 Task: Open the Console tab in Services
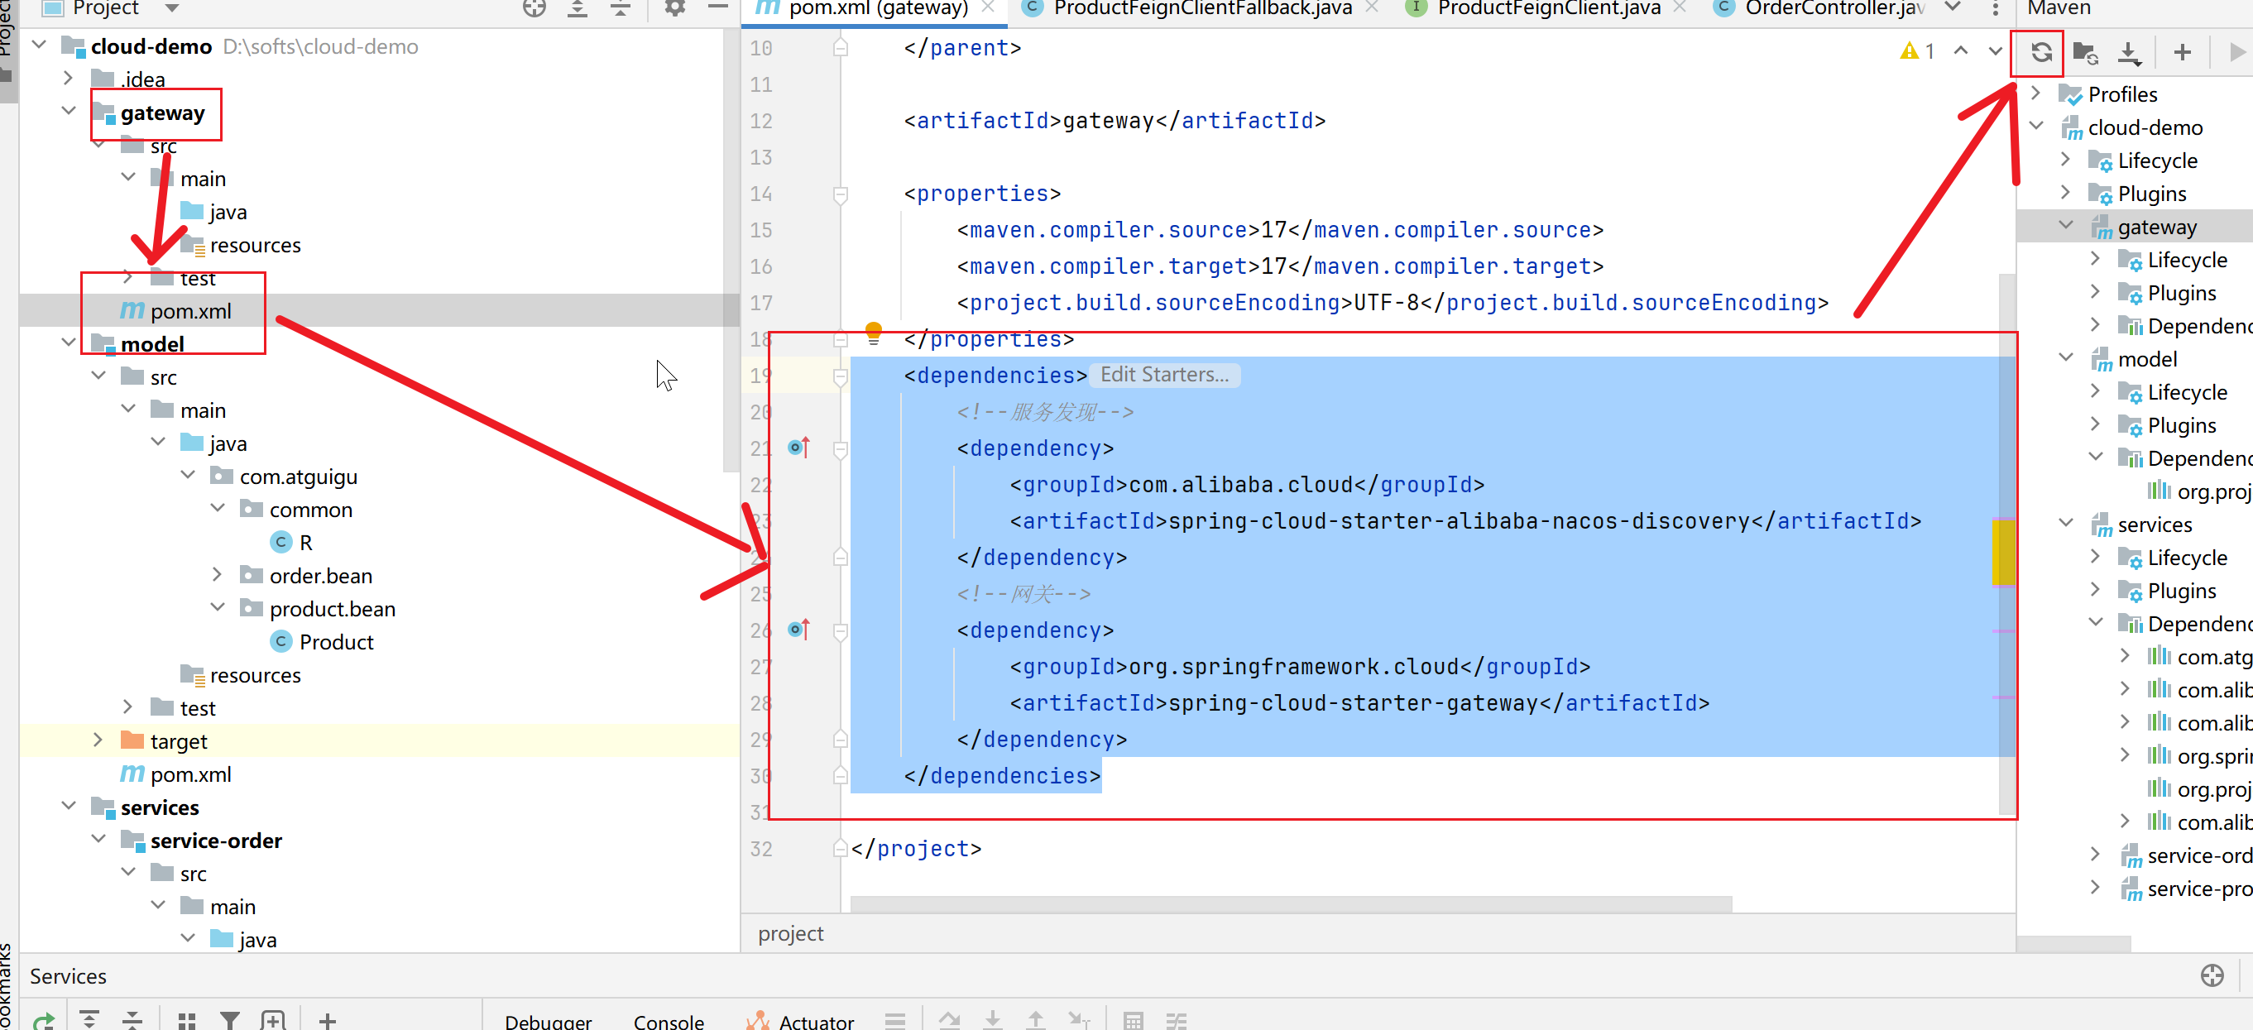click(669, 1020)
